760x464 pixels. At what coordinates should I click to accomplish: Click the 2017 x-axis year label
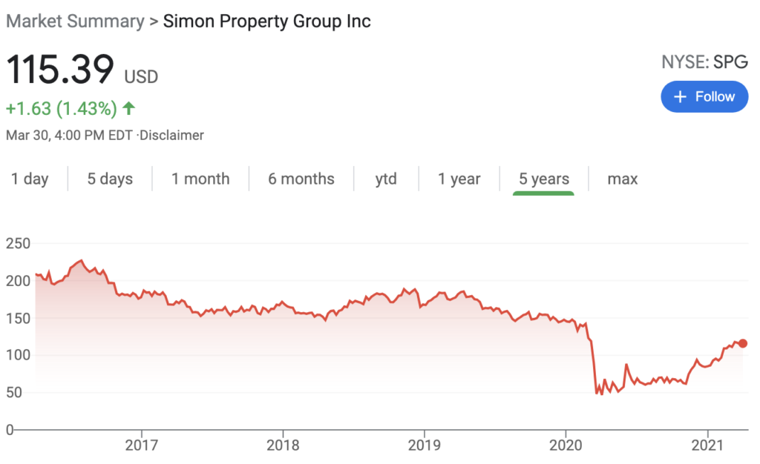click(x=142, y=445)
